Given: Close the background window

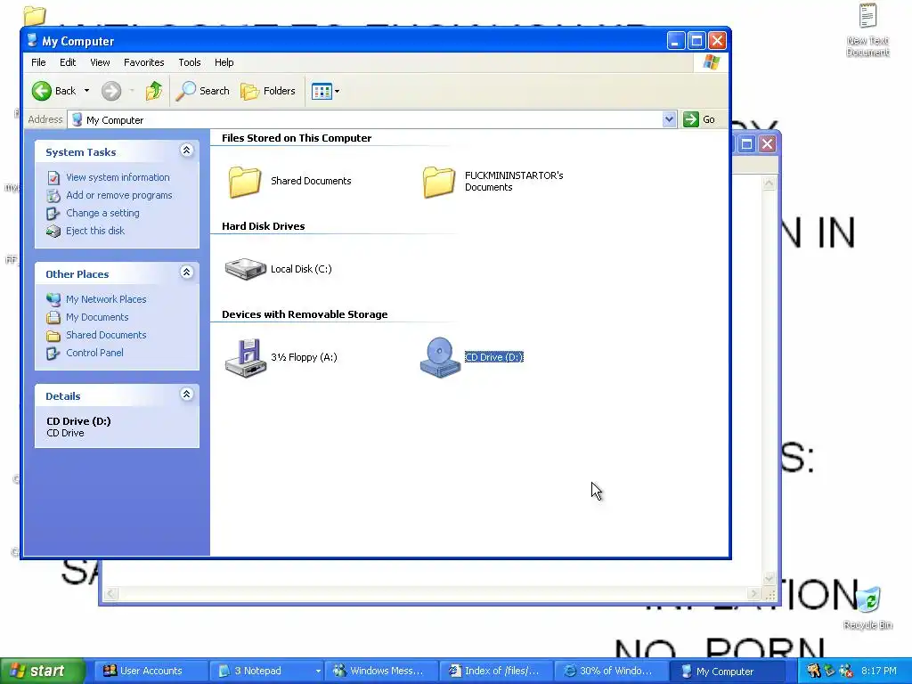Looking at the screenshot, I should (767, 143).
